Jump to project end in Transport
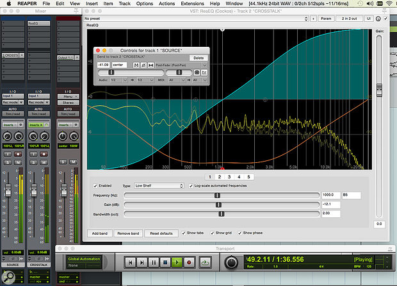The image size is (397, 286). tap(142, 262)
